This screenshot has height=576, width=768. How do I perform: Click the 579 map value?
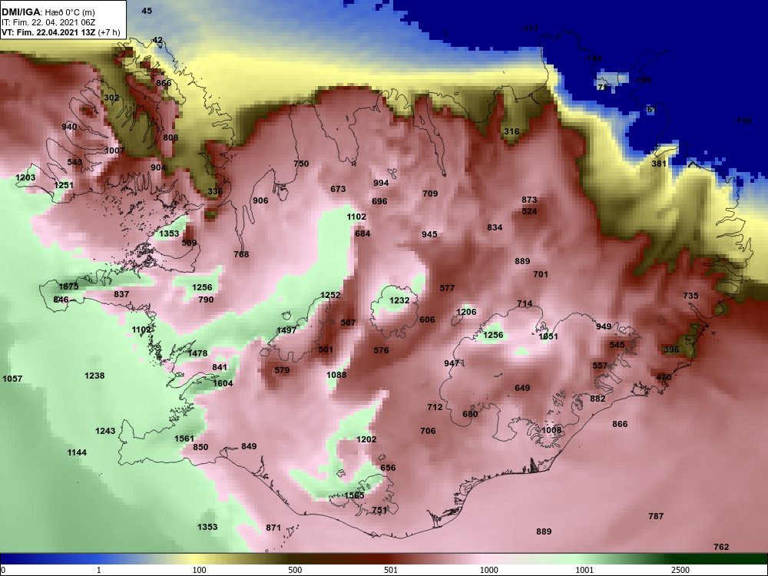coord(282,370)
